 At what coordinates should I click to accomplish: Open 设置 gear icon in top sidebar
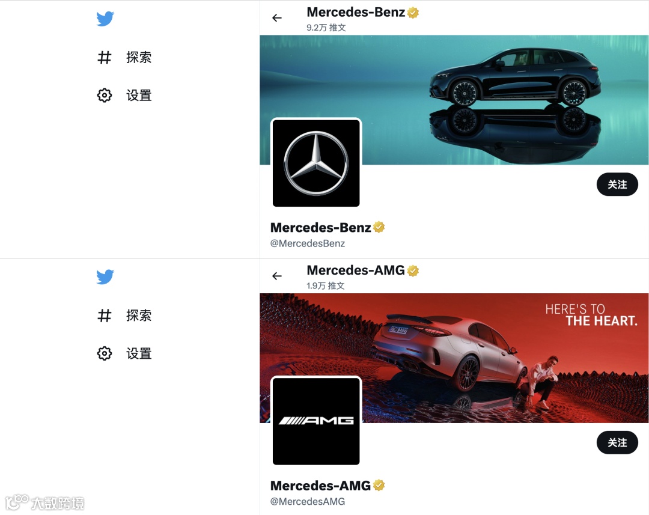coord(105,95)
